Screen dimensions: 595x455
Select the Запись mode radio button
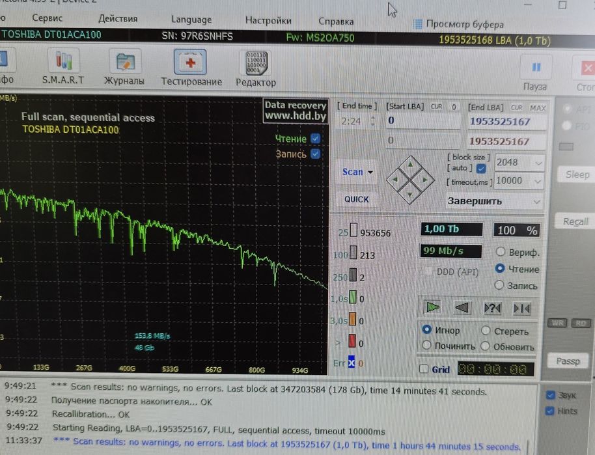(x=499, y=284)
